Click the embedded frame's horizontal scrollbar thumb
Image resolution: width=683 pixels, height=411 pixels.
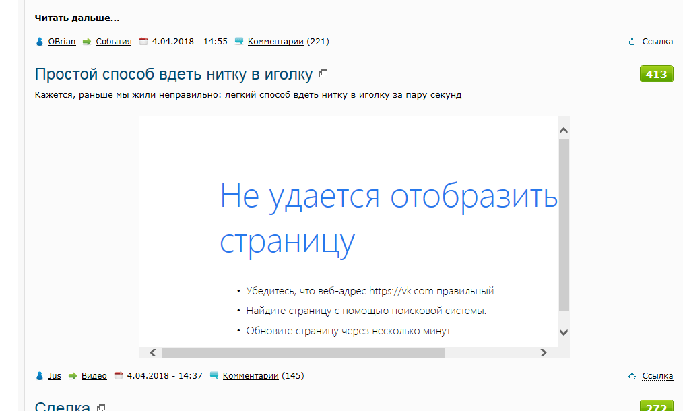pyautogui.click(x=303, y=352)
